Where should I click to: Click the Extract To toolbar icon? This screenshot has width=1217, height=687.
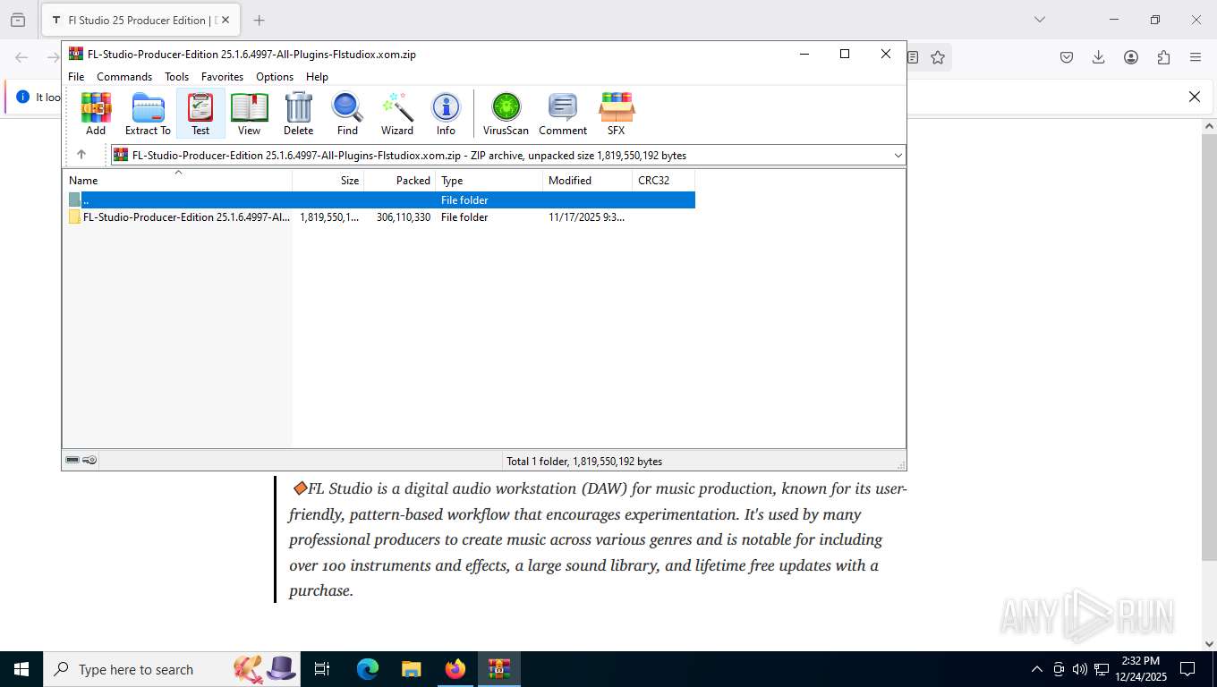(148, 114)
